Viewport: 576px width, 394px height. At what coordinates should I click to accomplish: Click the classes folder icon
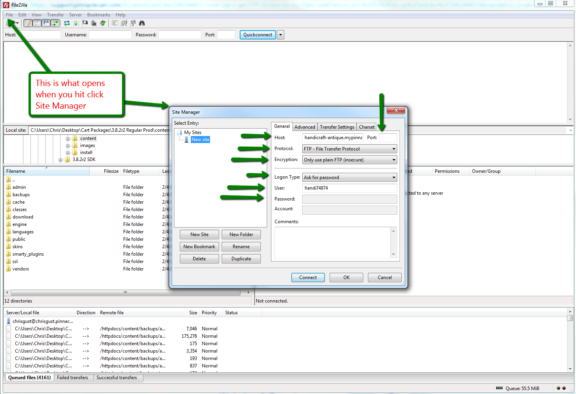9,210
